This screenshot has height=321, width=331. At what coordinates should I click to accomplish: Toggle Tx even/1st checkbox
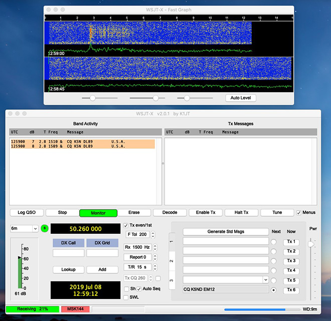[x=126, y=226]
